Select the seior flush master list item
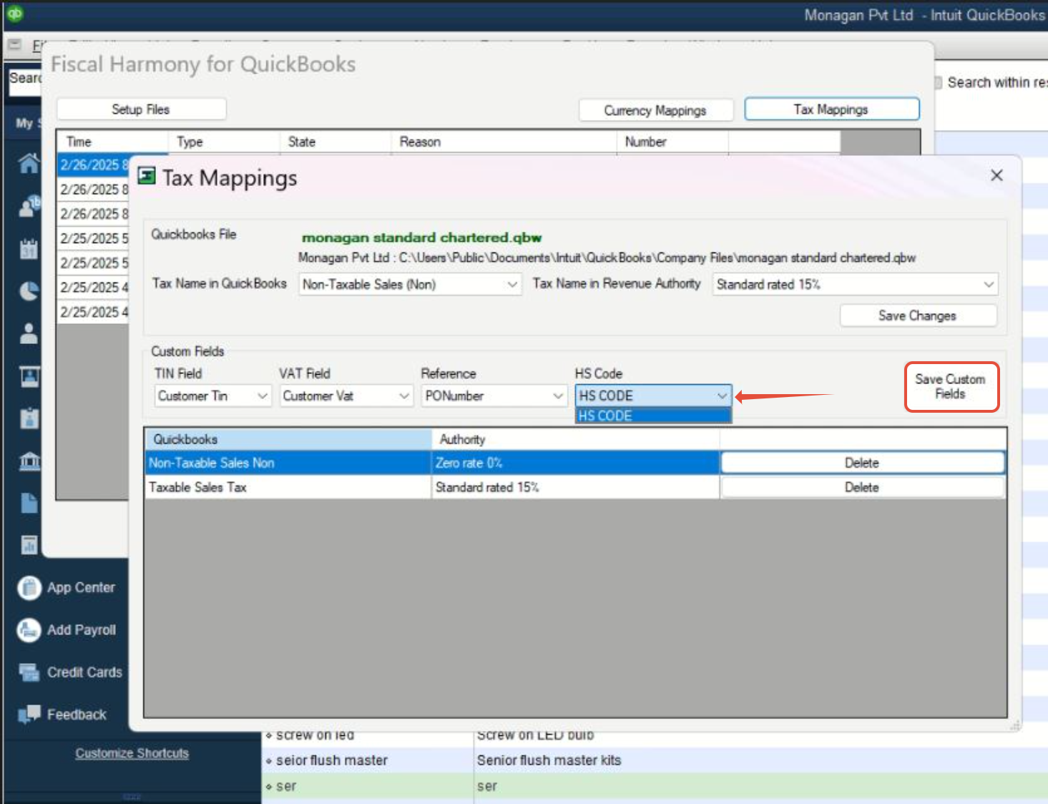 (332, 760)
